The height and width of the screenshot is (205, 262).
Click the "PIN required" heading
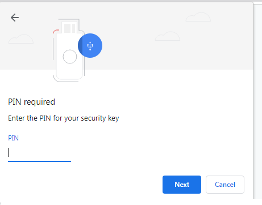click(x=31, y=102)
